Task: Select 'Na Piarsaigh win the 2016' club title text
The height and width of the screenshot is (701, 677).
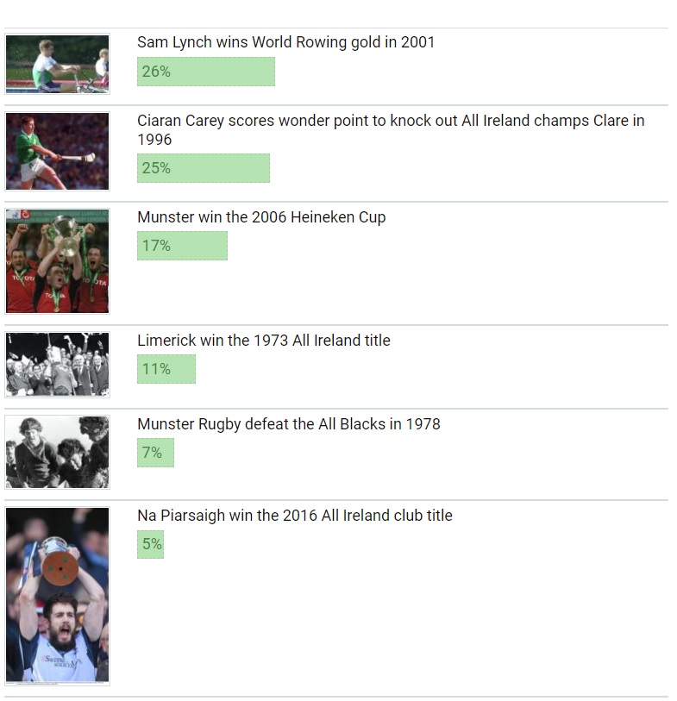Action: (x=294, y=515)
